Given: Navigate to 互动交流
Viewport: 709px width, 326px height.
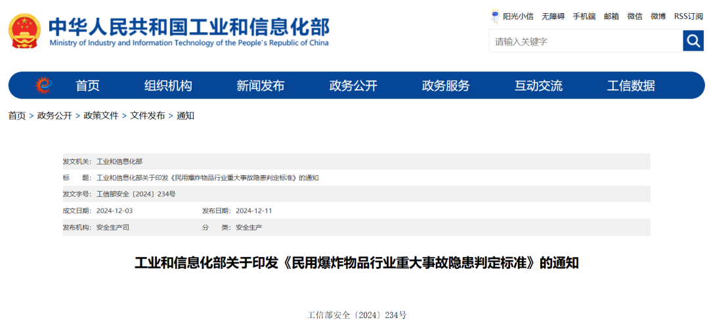Looking at the screenshot, I should click(538, 85).
